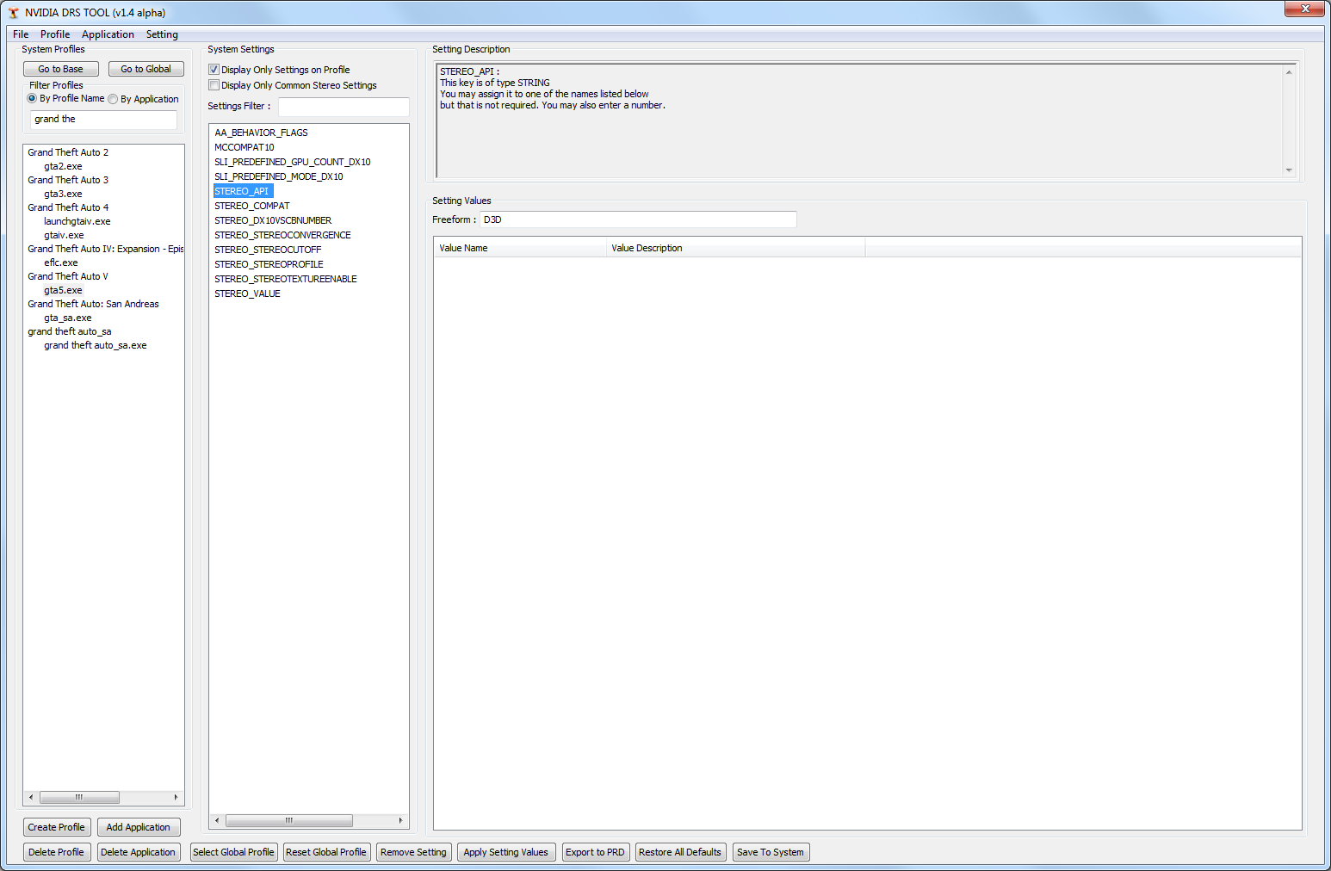Click the Remove Setting button
The image size is (1331, 871).
point(414,852)
